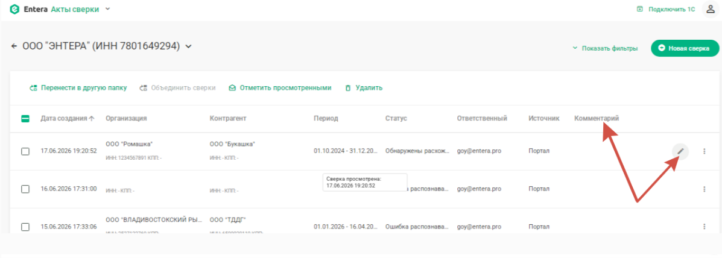Click the Удалить action

tap(364, 88)
